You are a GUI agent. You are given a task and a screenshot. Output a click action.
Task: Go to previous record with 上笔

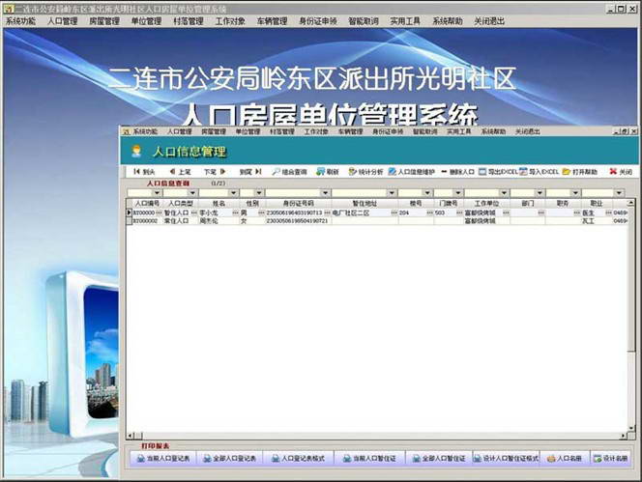point(180,172)
